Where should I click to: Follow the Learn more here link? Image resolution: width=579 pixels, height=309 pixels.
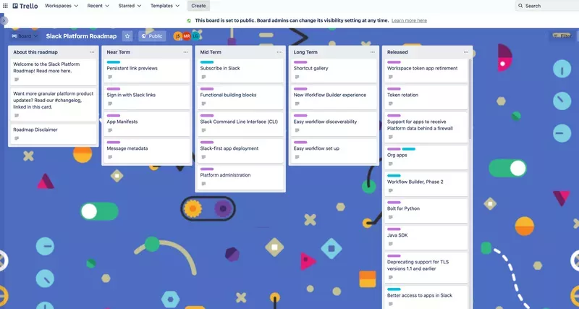[x=409, y=21]
